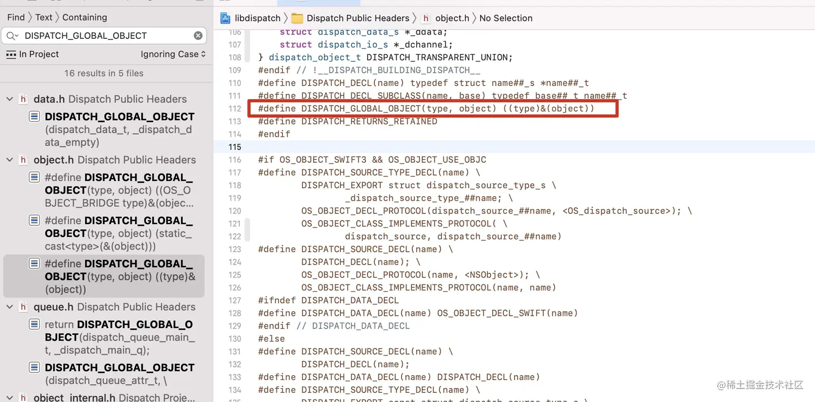815x402 pixels.
Task: Open the Containing match-type menu
Action: tap(85, 17)
